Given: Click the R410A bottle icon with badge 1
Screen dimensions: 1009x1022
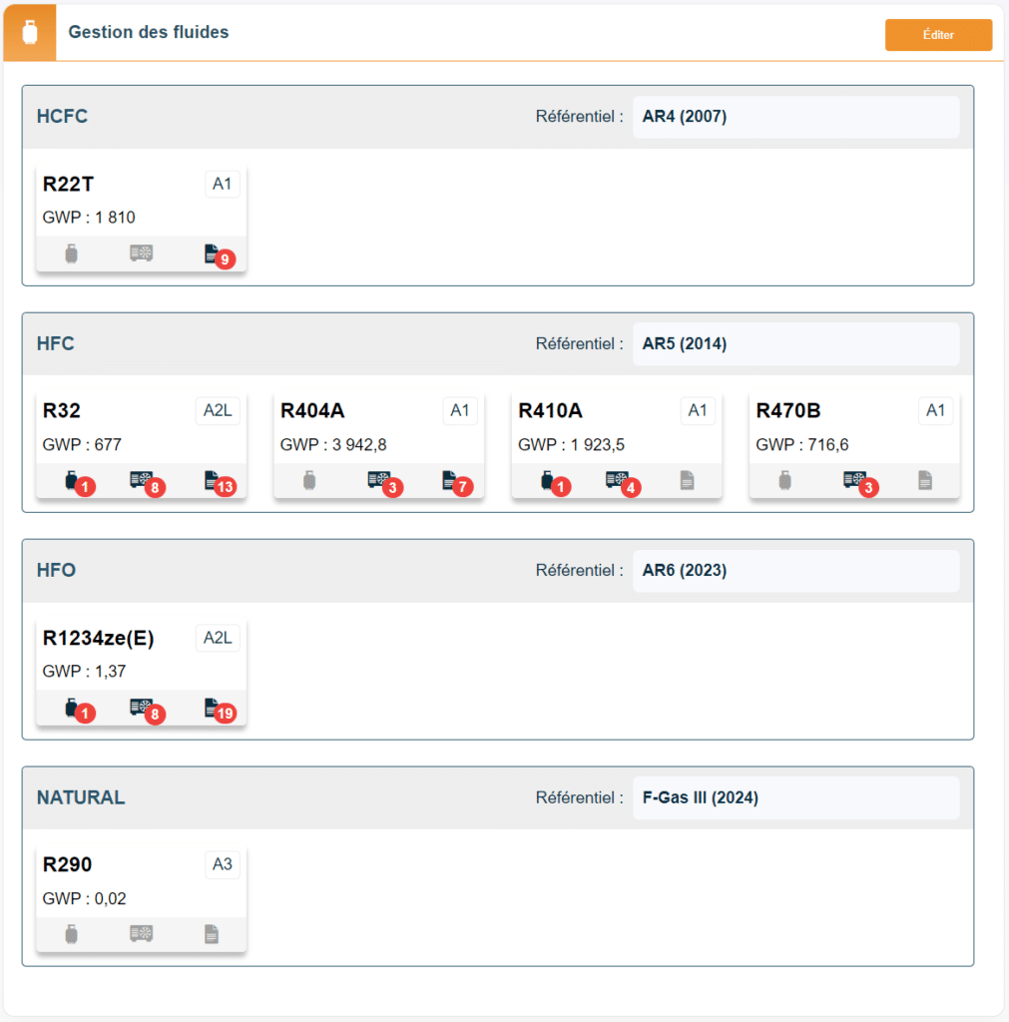Looking at the screenshot, I should pyautogui.click(x=548, y=480).
